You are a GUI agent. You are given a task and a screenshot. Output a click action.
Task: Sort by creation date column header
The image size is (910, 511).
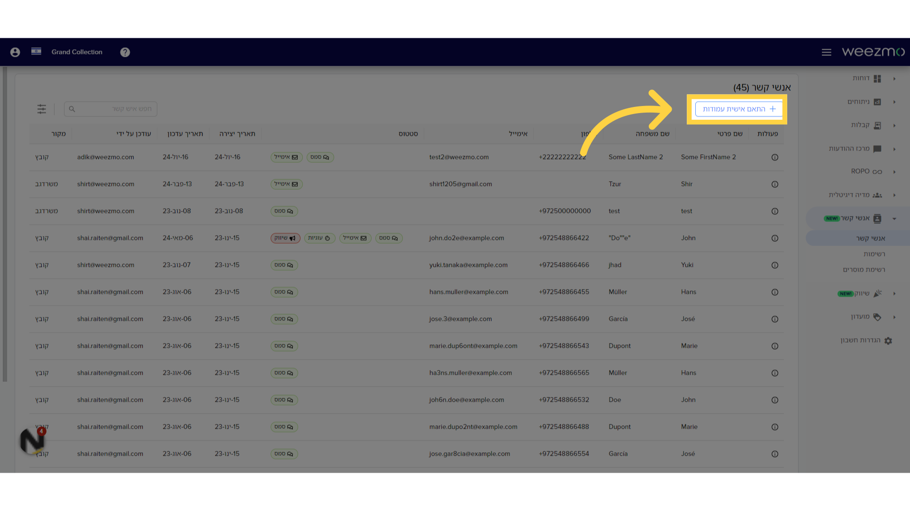pyautogui.click(x=237, y=134)
